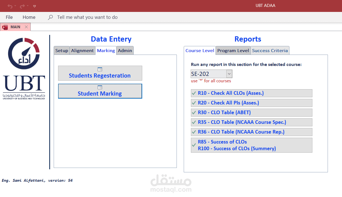342x197 pixels.
Task: Click the checkmark icon on R10 row
Action: pos(194,93)
